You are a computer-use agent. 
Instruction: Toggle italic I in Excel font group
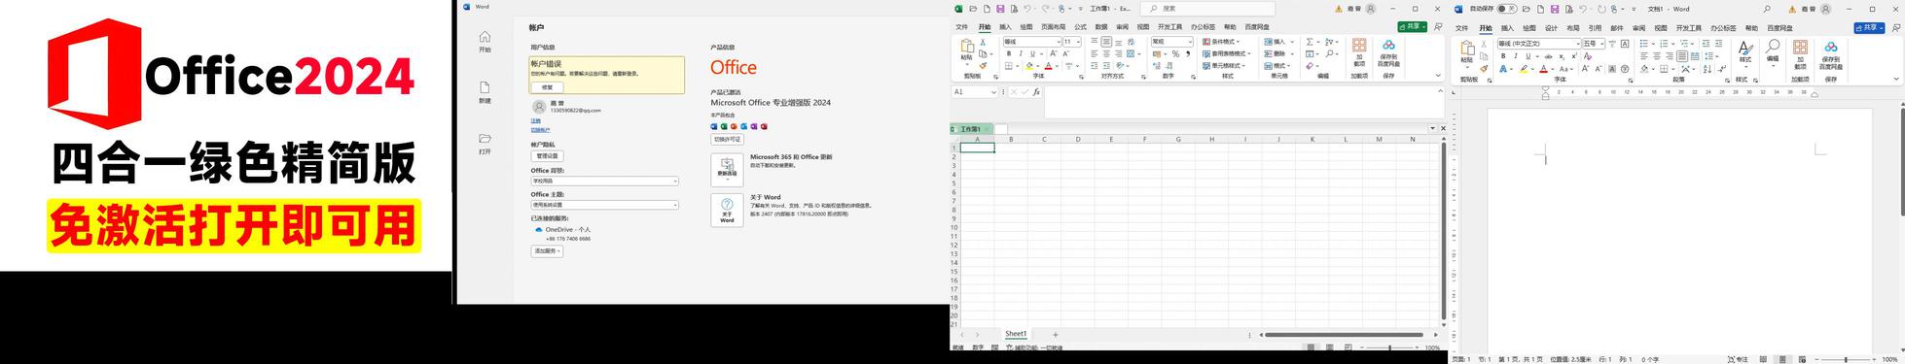(x=1021, y=53)
